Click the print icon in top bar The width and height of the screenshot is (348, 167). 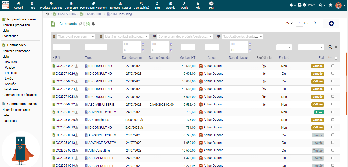pos(300,5)
